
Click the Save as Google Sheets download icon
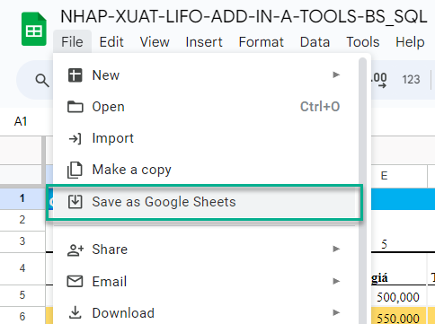(75, 202)
